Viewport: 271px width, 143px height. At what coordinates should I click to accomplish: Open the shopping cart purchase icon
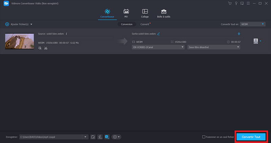[x=230, y=3]
